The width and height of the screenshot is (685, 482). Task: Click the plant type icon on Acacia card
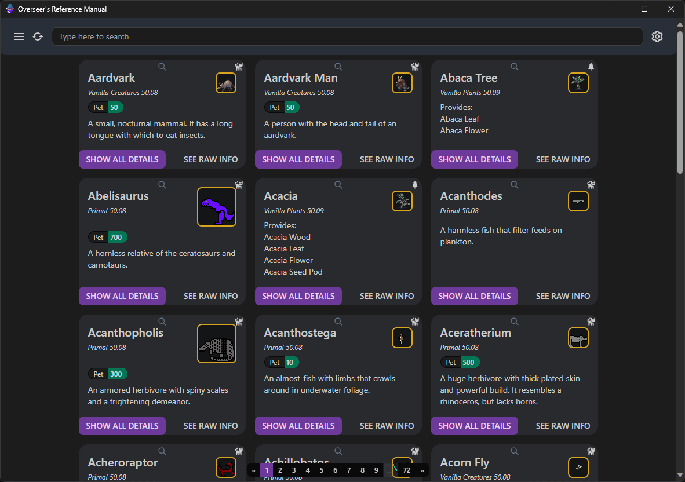click(x=415, y=185)
